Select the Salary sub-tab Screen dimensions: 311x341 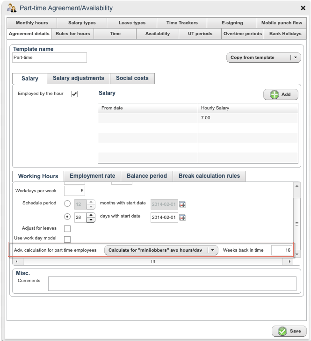[30, 79]
